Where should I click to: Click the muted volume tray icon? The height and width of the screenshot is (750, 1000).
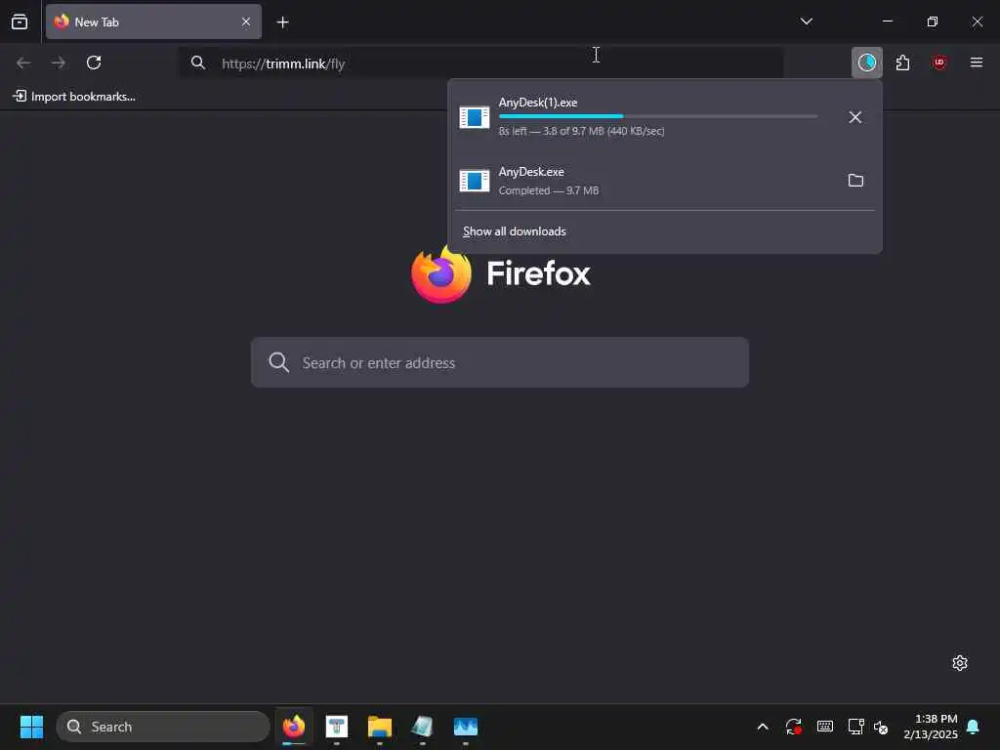882,727
